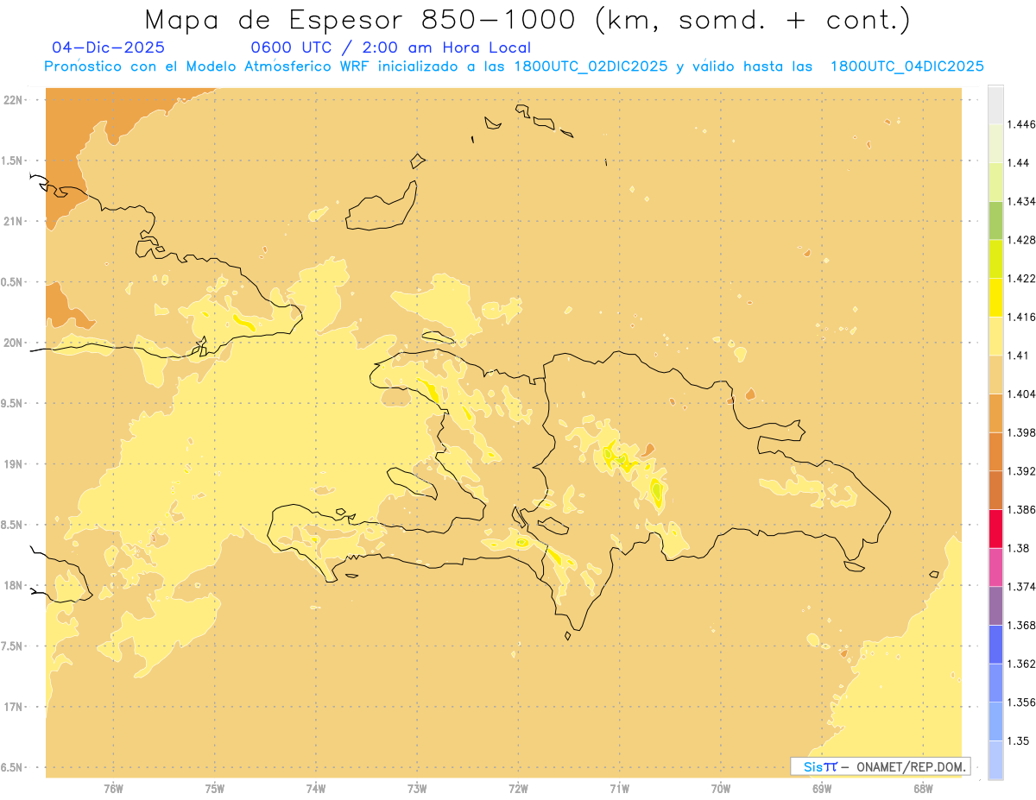Screen dimensions: 1036x800
Task: Click the "1.428" colorbar value
Action: point(1021,240)
